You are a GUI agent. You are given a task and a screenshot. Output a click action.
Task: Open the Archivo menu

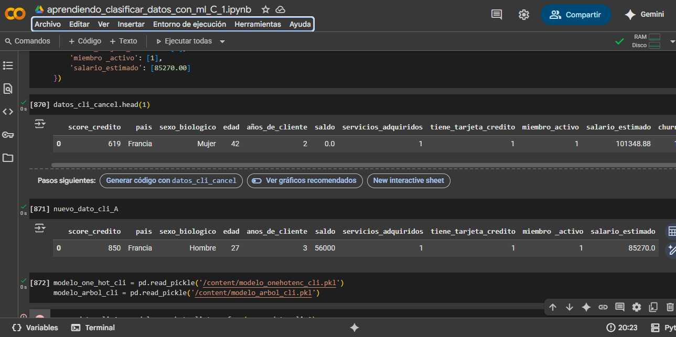pyautogui.click(x=48, y=24)
